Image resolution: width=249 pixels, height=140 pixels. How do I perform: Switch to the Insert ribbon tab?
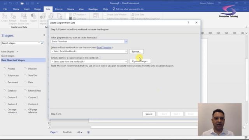[x=27, y=9]
